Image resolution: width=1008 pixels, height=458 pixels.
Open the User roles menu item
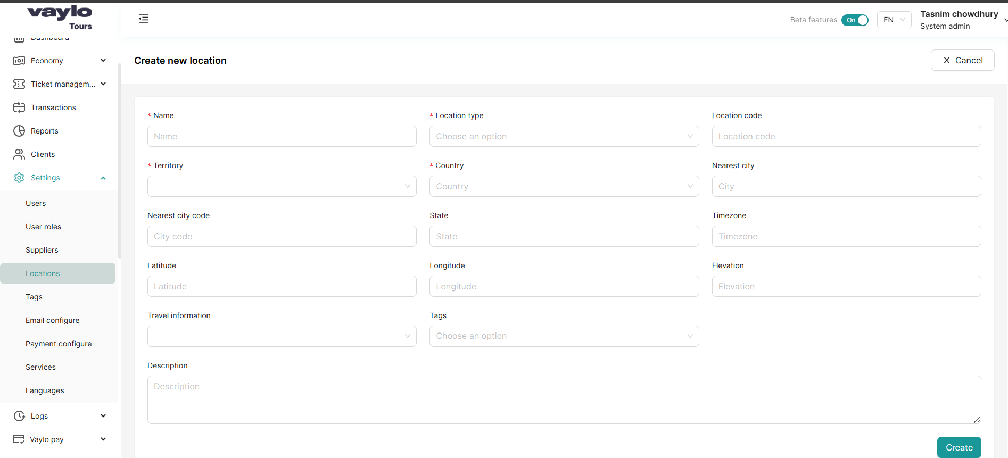point(43,227)
